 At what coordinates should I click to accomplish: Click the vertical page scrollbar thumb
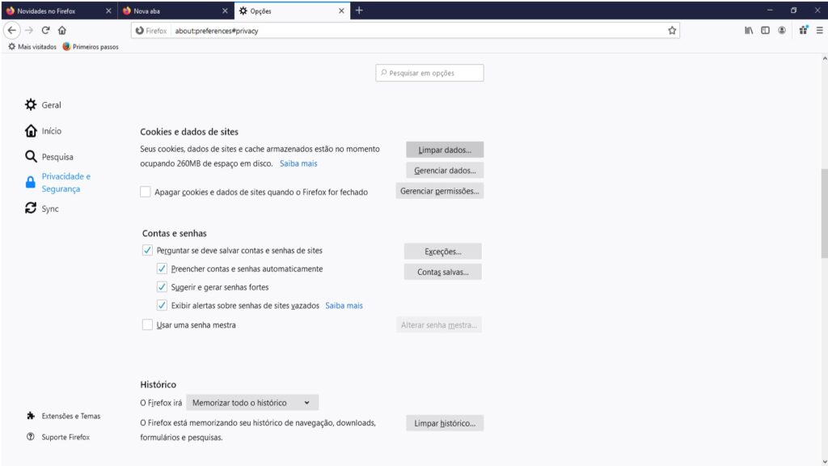(x=824, y=213)
